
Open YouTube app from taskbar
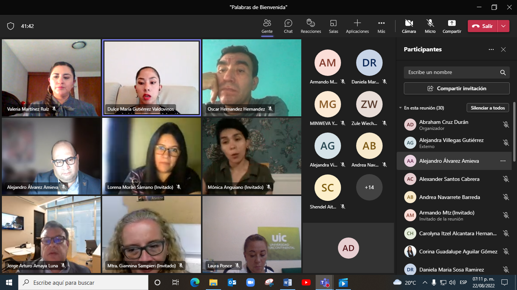[x=306, y=282]
